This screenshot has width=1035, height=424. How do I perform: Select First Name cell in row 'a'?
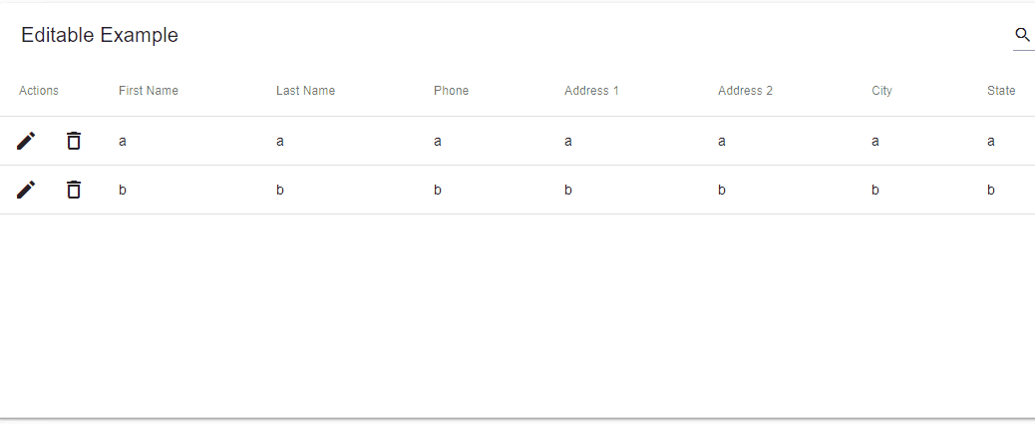click(123, 142)
